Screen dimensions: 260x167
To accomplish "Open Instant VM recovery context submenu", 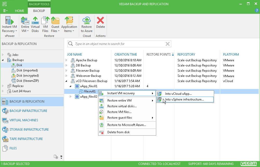I will [127, 93].
